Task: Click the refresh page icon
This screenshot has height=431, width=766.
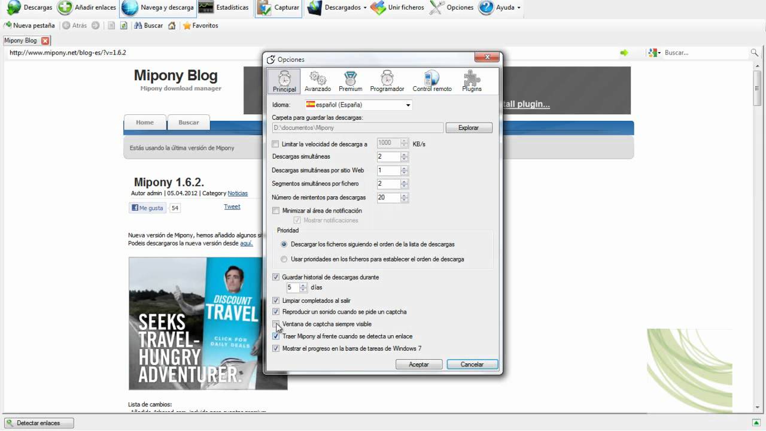Action: tap(123, 26)
